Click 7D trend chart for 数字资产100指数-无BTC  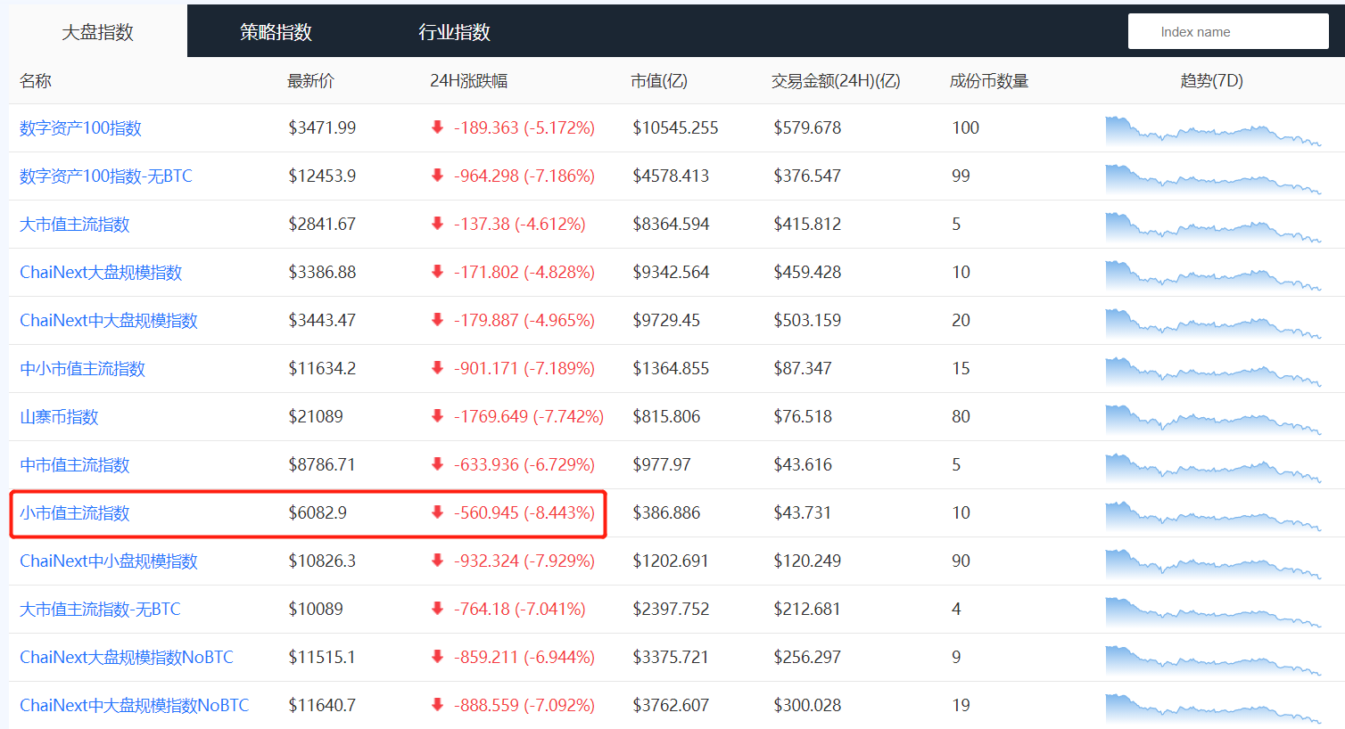(x=1213, y=178)
